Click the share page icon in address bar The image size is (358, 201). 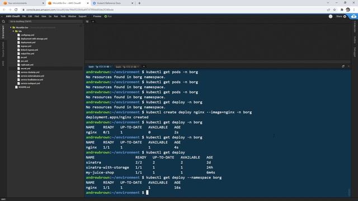(328, 10)
